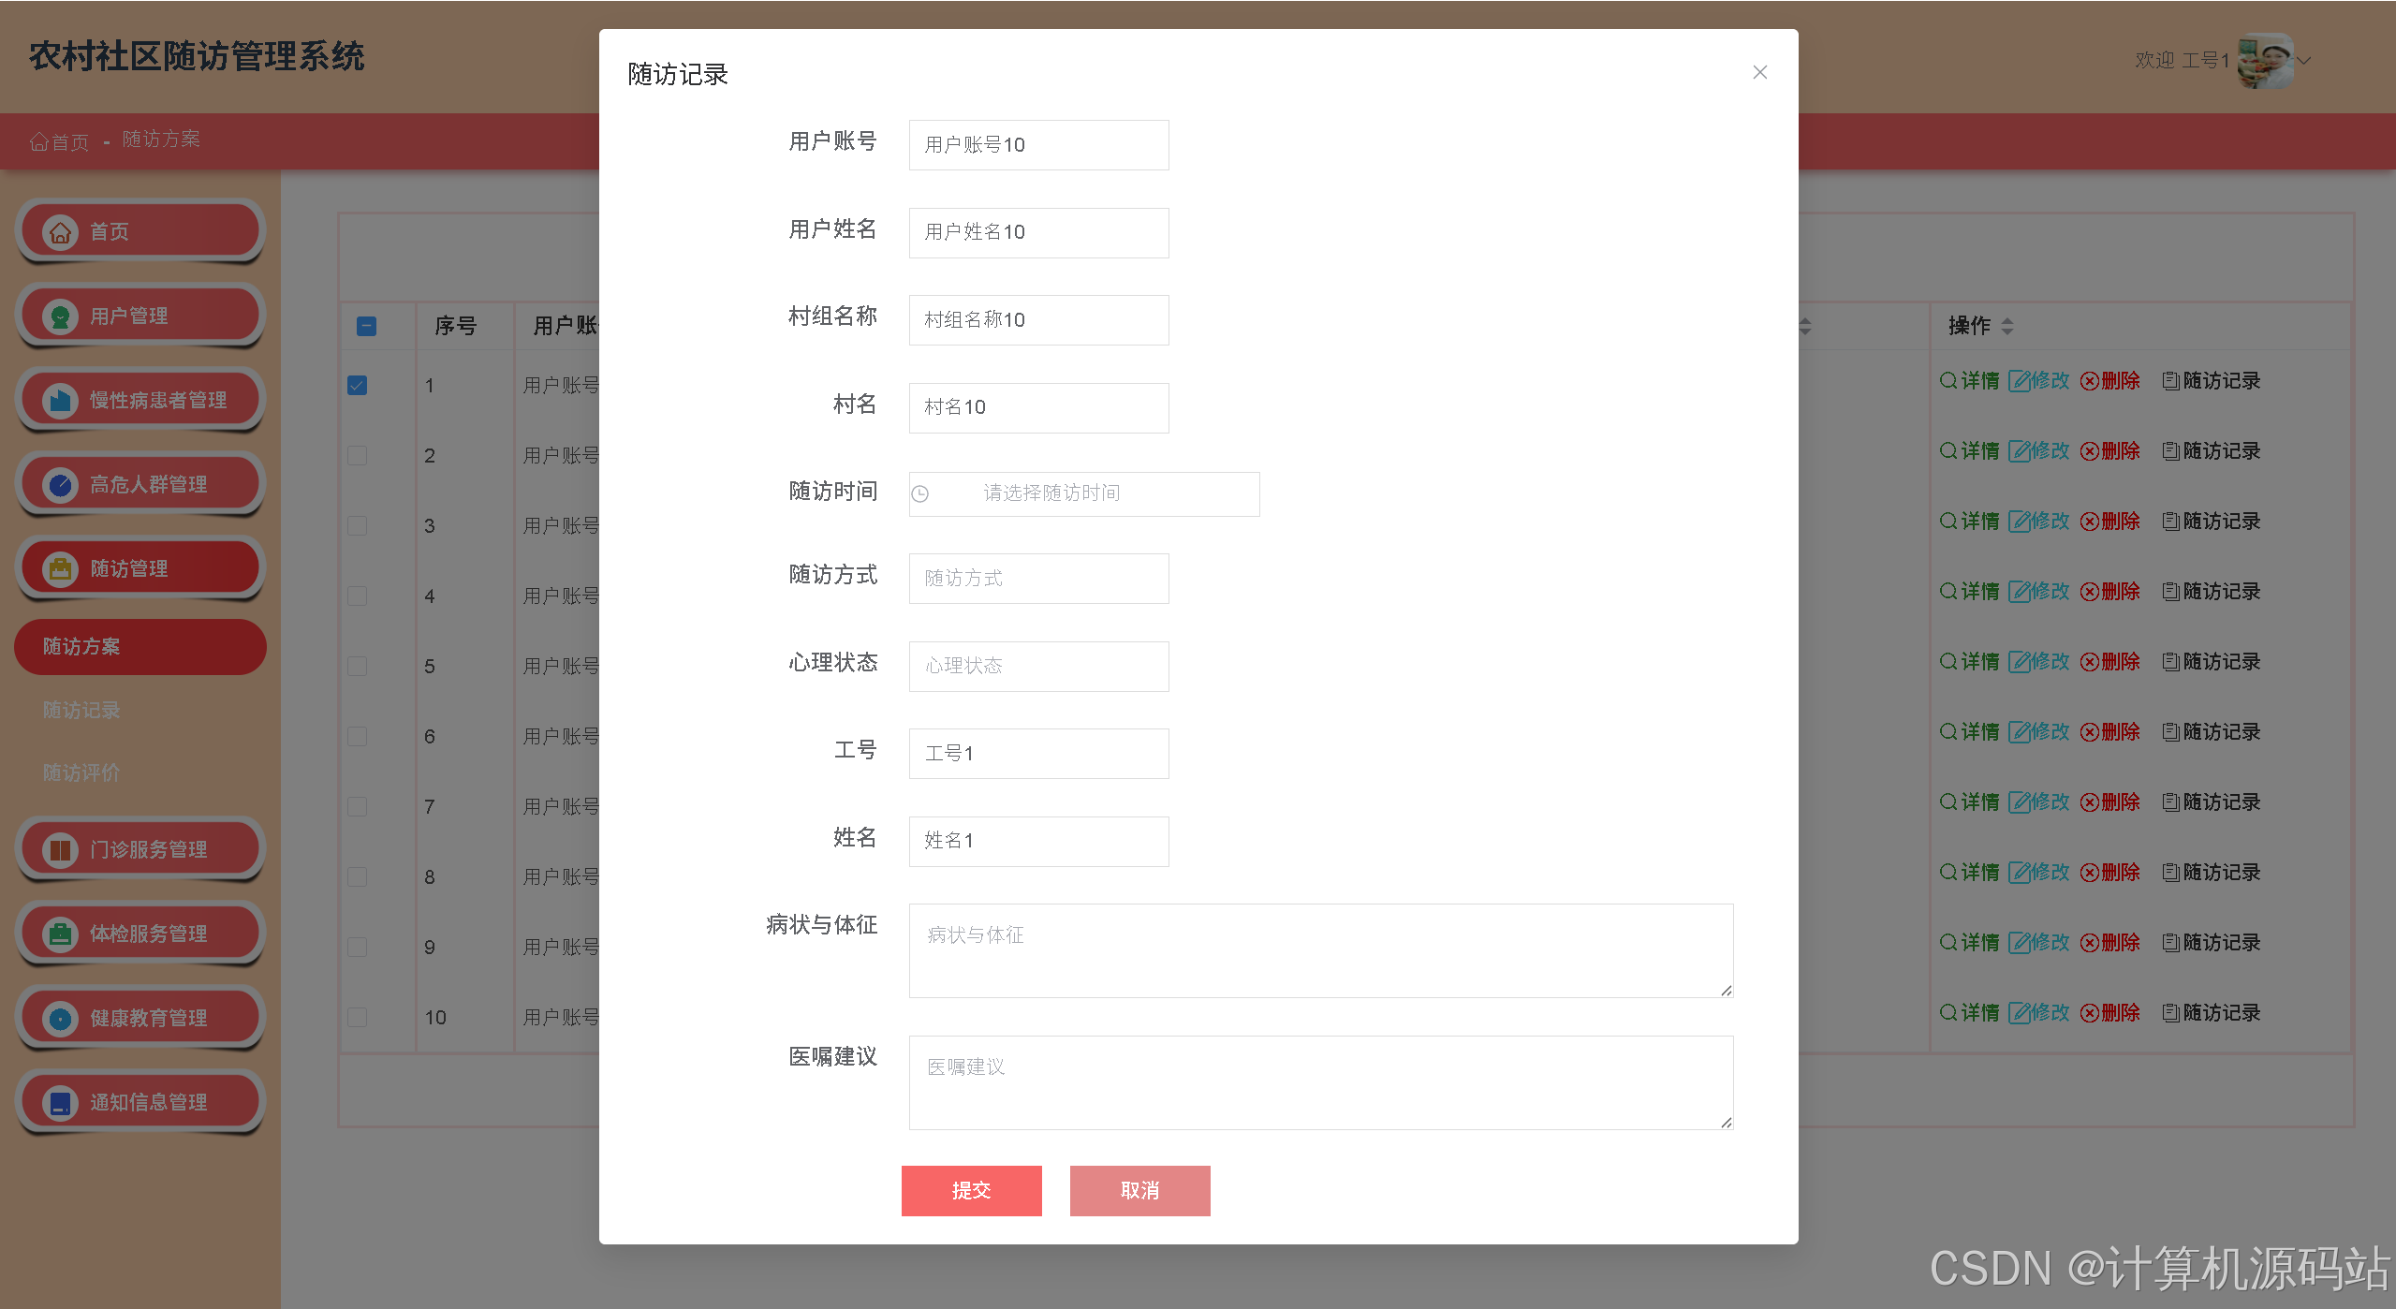This screenshot has height=1309, width=2396.
Task: Click the clock icon in 随访时间 field
Action: tap(919, 493)
